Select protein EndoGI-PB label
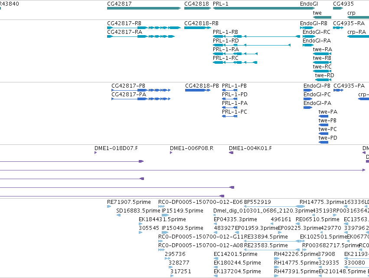 coord(317,86)
